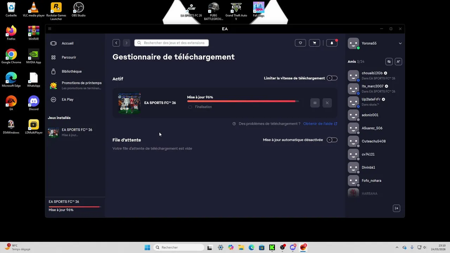Click the taskbar Rechercher search box
Screen dimensions: 450x253
(179, 247)
